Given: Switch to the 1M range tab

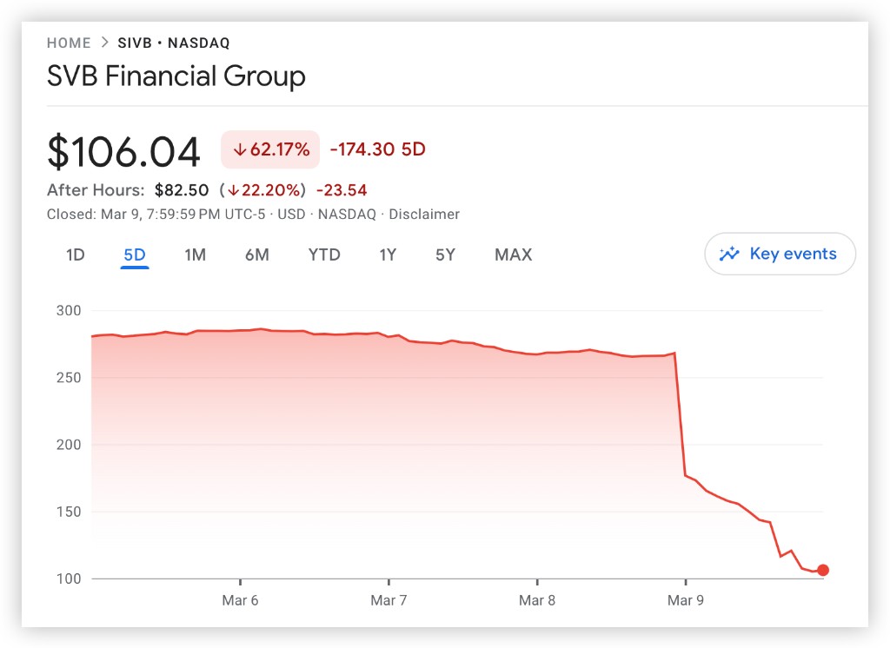Looking at the screenshot, I should coord(195,255).
